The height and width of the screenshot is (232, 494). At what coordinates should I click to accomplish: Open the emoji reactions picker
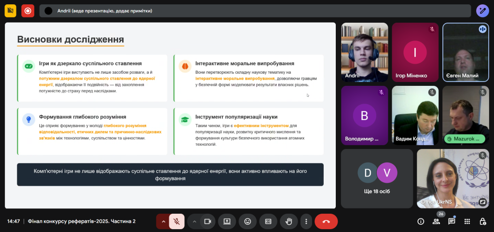coord(247,221)
